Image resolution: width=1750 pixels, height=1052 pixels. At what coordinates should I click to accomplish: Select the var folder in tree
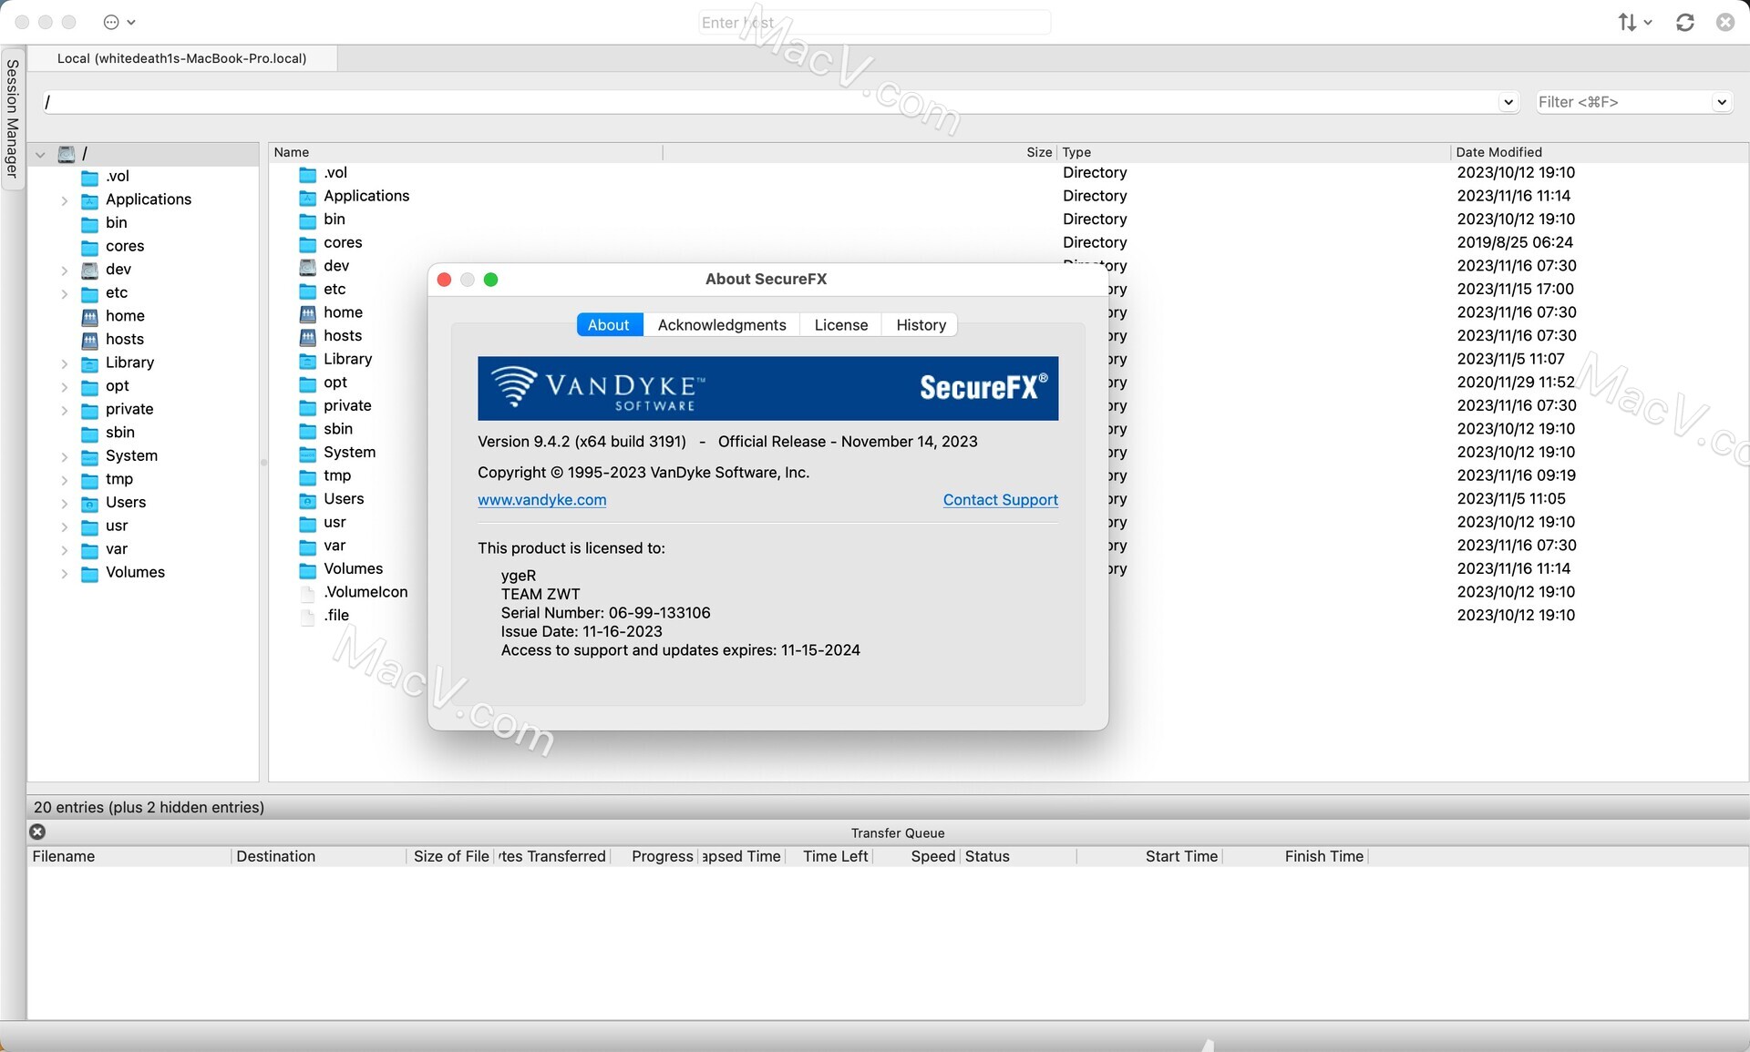point(117,549)
